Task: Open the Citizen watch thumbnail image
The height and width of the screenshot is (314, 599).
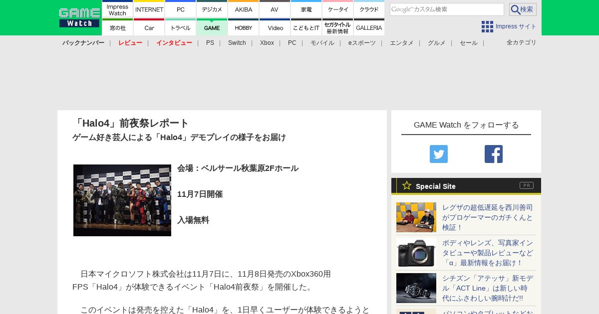Action: click(x=416, y=288)
